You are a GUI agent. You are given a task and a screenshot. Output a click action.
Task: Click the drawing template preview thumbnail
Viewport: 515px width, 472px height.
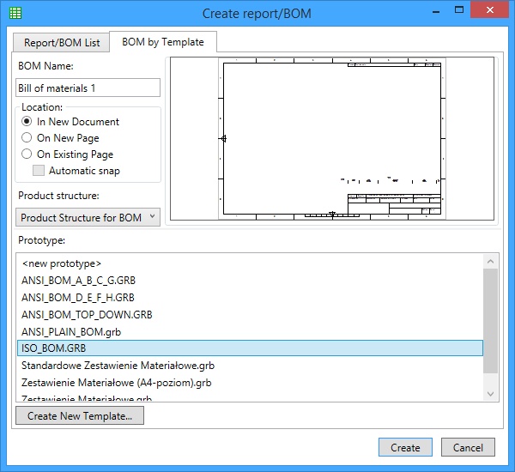pyautogui.click(x=330, y=138)
